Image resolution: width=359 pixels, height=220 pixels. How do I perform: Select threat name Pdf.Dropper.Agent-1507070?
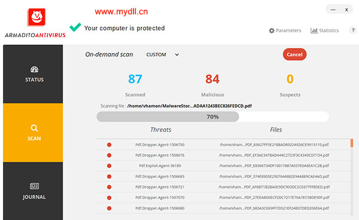tap(160, 198)
